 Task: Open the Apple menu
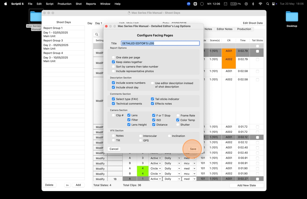pyautogui.click(x=5, y=4)
